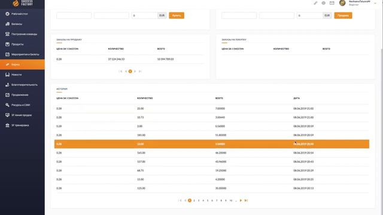Click history quantity 68.75
The height and width of the screenshot is (215, 383).
pyautogui.click(x=141, y=170)
